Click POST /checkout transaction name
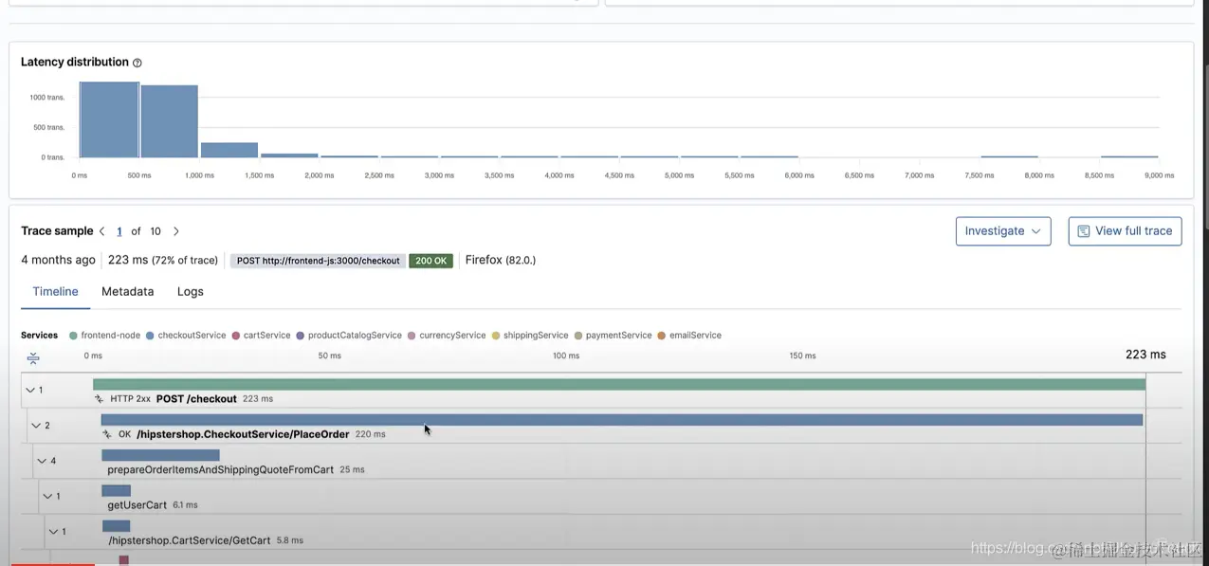This screenshot has height=566, width=1209. [x=196, y=399]
